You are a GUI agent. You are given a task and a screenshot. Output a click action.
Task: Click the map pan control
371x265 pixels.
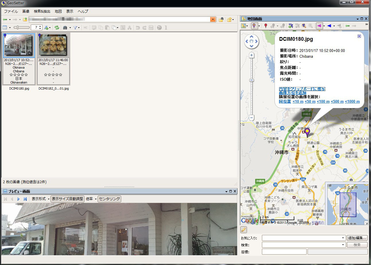(252, 42)
